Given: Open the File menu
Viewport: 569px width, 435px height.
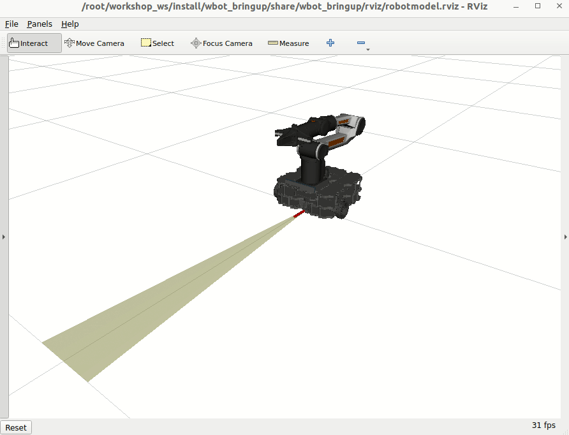Looking at the screenshot, I should (11, 24).
